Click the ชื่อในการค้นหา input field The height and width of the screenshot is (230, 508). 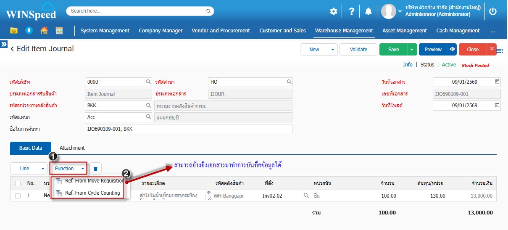[188, 129]
